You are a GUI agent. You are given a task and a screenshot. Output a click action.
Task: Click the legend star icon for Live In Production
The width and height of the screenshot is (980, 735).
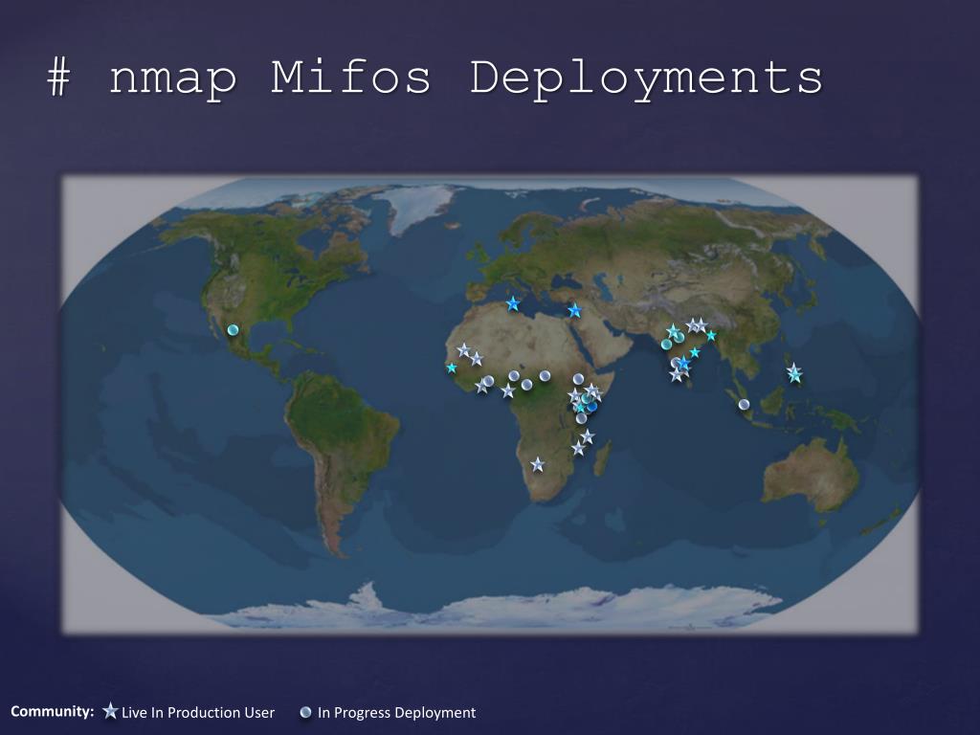point(110,711)
